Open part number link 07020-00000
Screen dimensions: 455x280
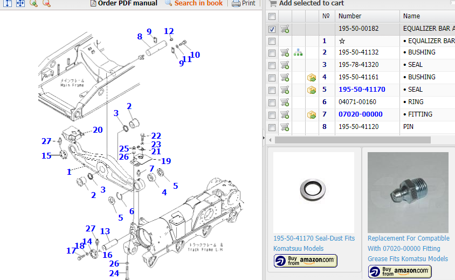(360, 114)
